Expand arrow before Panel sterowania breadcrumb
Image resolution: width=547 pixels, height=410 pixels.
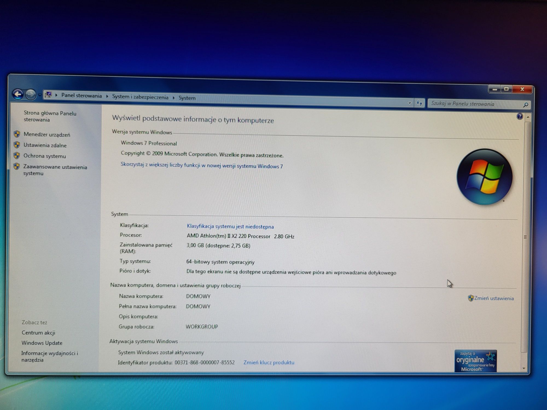click(56, 95)
